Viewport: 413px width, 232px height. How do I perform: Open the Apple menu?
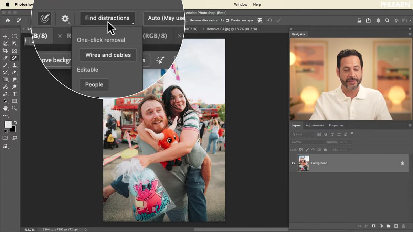[x=8, y=4]
